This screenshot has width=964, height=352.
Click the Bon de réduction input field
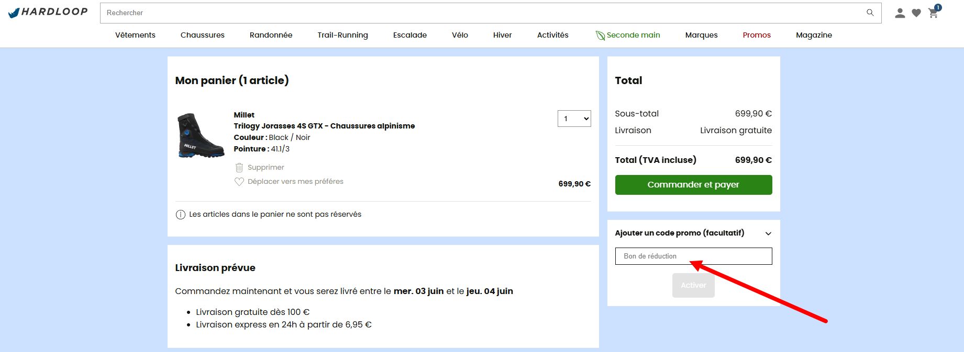tap(693, 256)
